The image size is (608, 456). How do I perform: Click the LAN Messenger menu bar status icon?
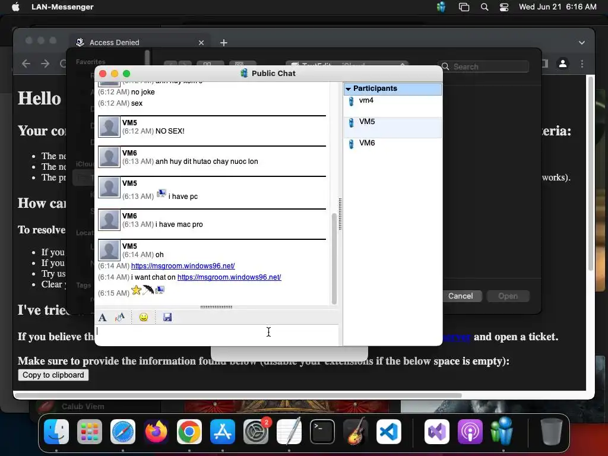click(441, 7)
